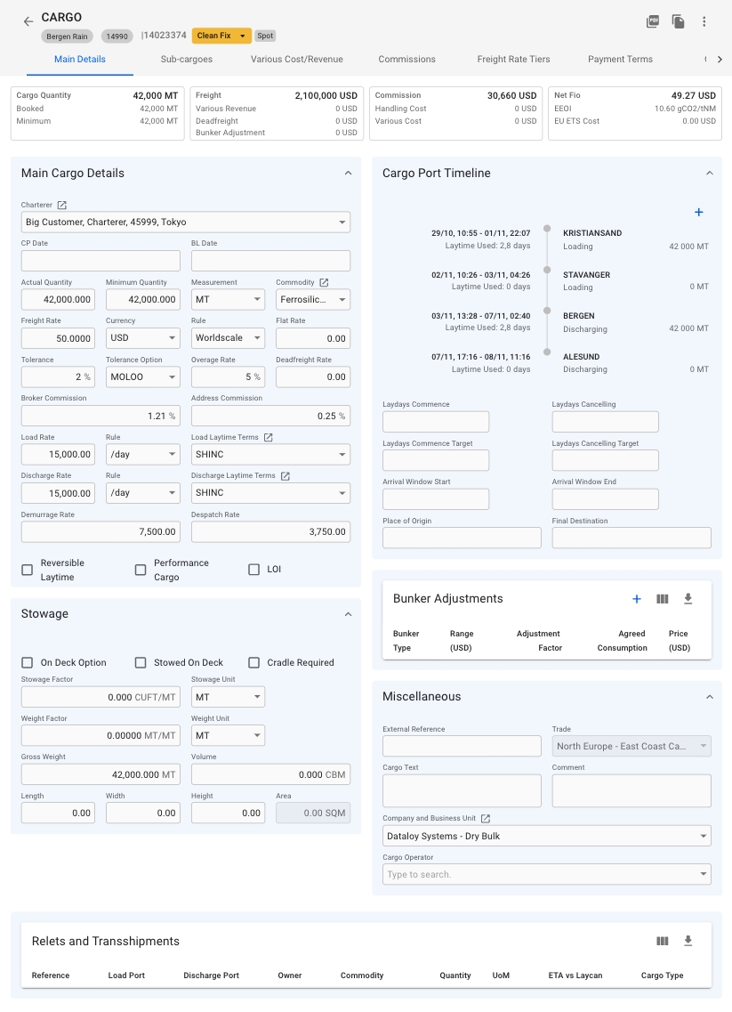Open Charterer external link icon
The height and width of the screenshot is (1012, 732).
pos(62,205)
